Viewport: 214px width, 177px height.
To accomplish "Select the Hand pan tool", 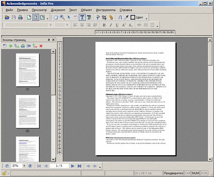I will click(56, 17).
